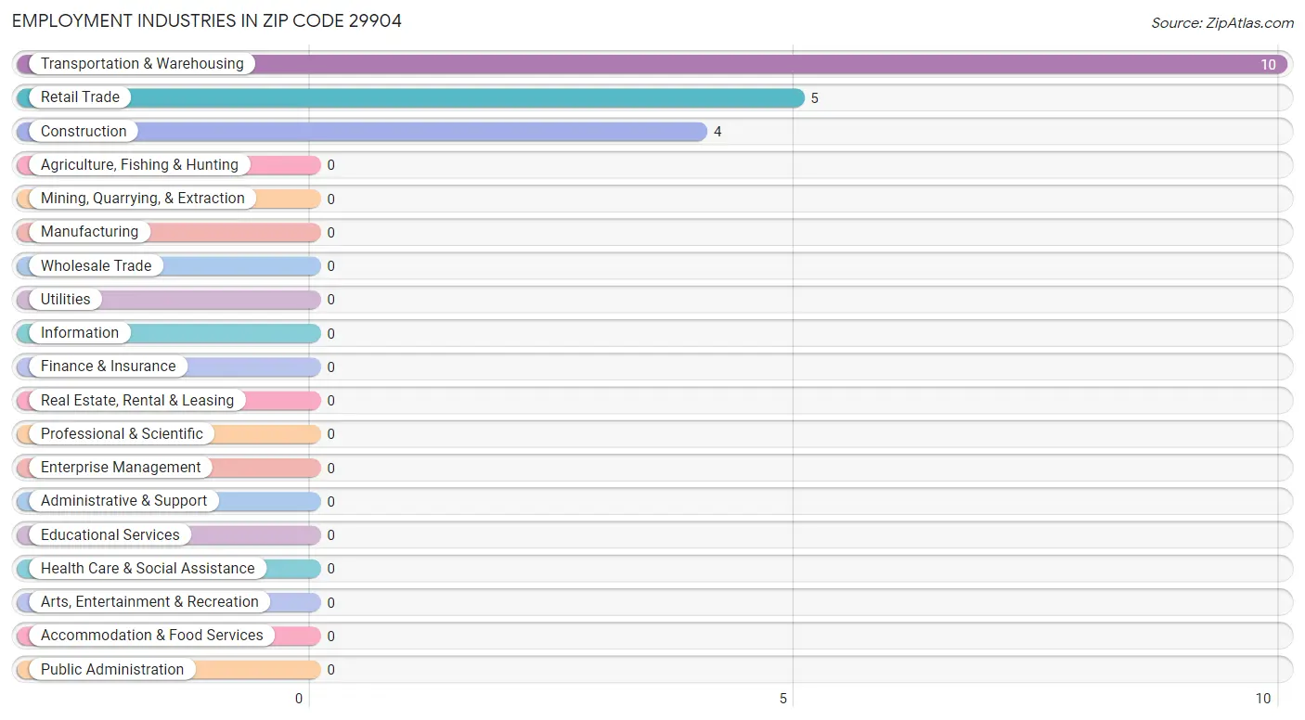Click Public Administration label
This screenshot has height=720, width=1305.
click(112, 669)
